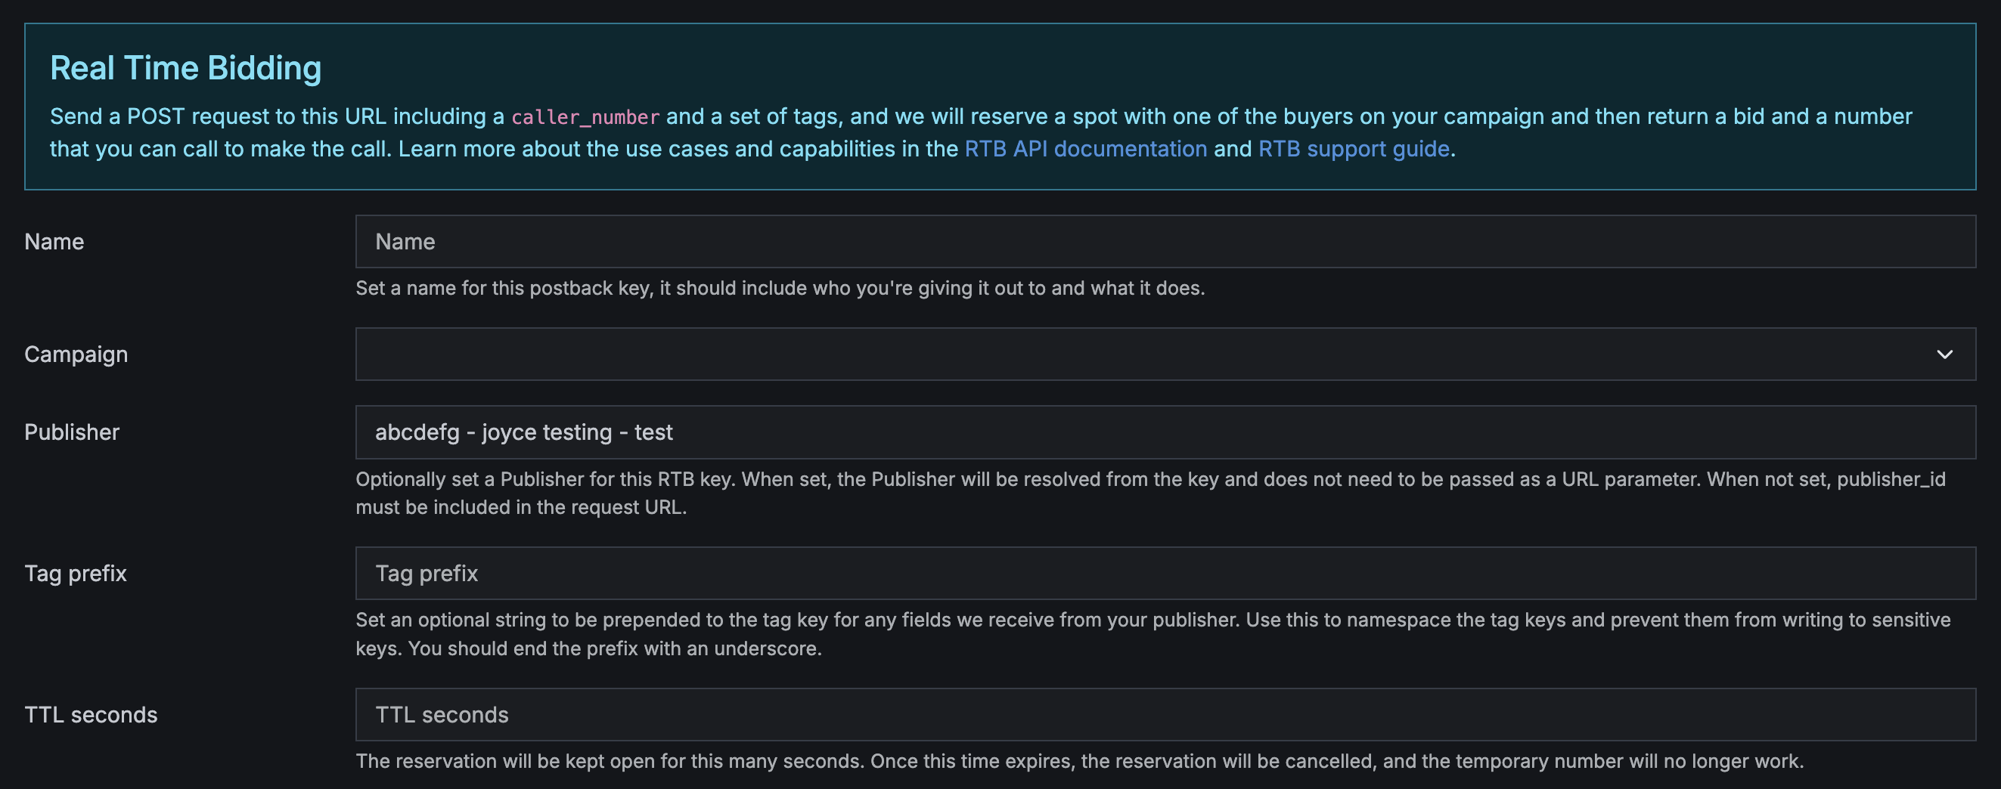
Task: Click the postback key name help text
Action: coord(780,288)
